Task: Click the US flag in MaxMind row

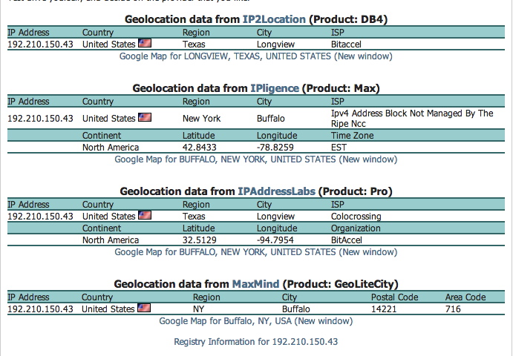Action: click(x=144, y=308)
